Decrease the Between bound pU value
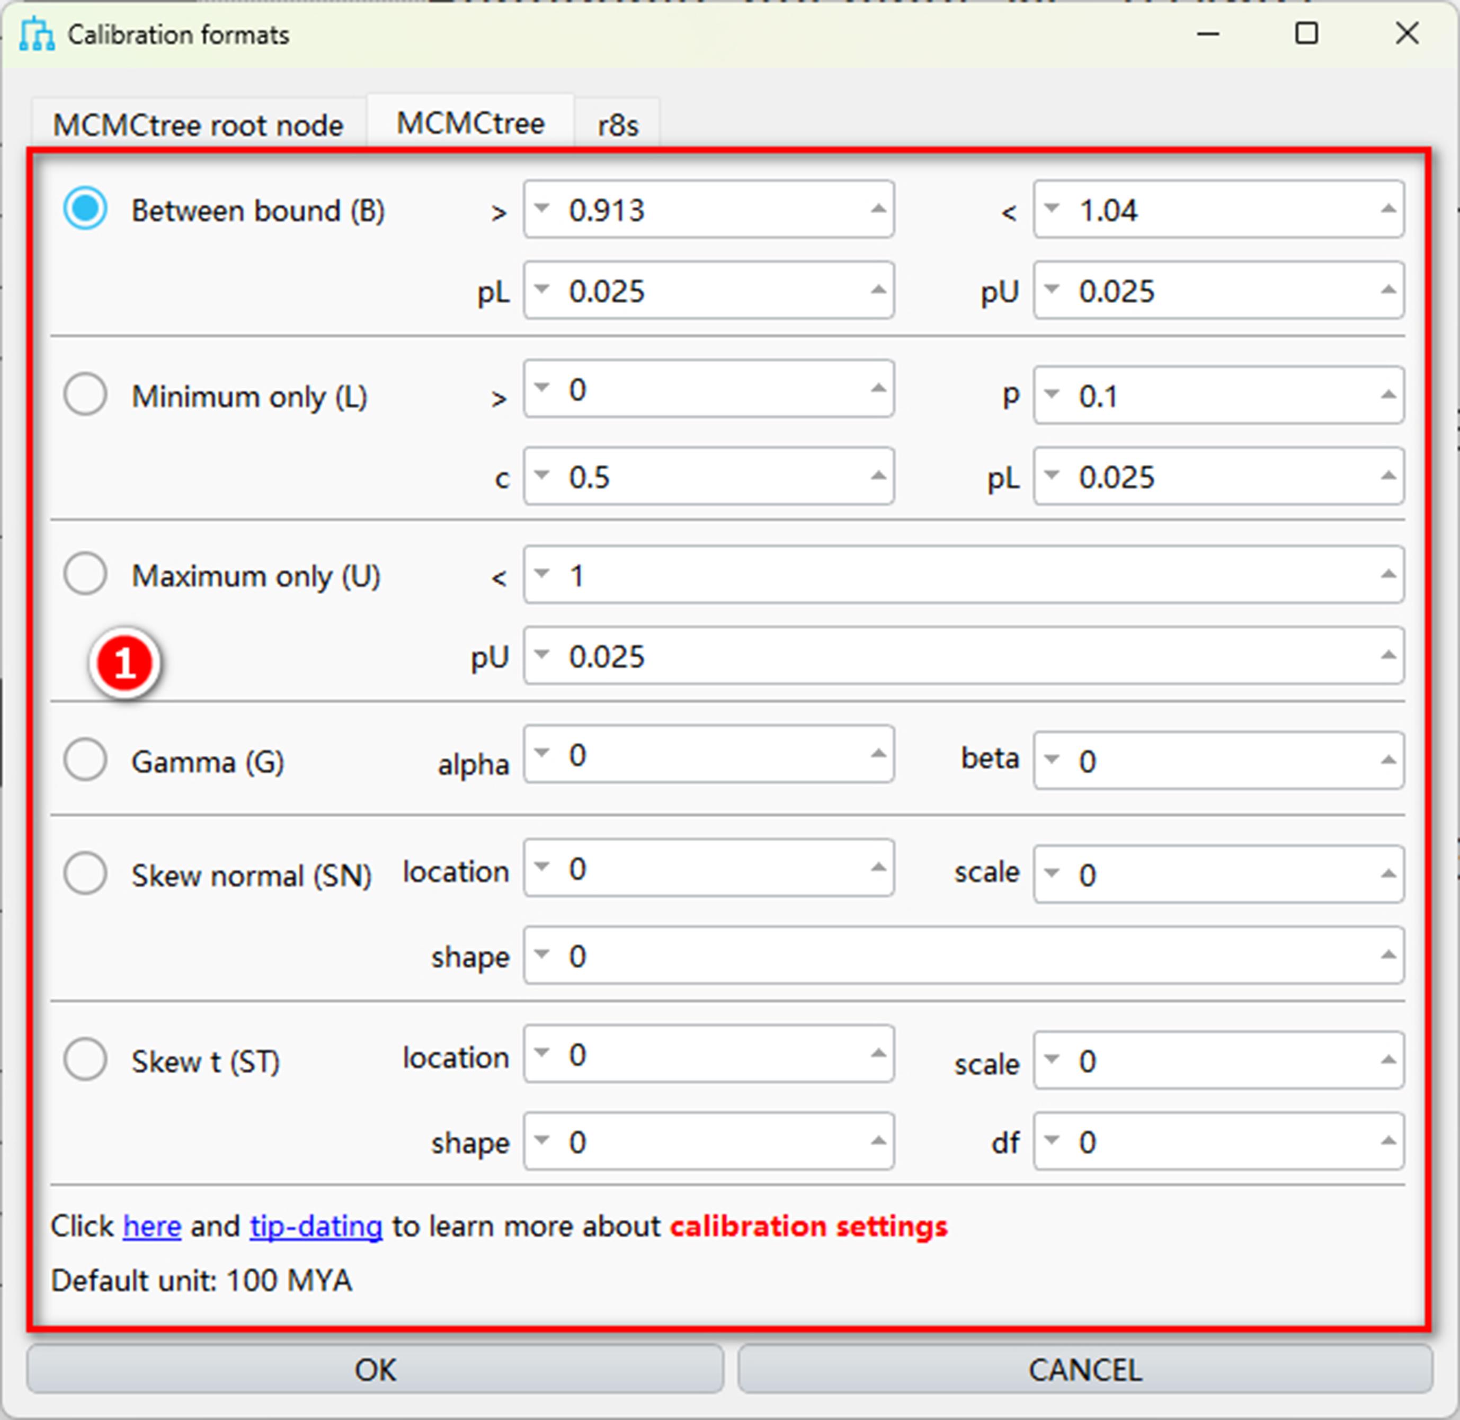The width and height of the screenshot is (1460, 1420). coord(1052,289)
